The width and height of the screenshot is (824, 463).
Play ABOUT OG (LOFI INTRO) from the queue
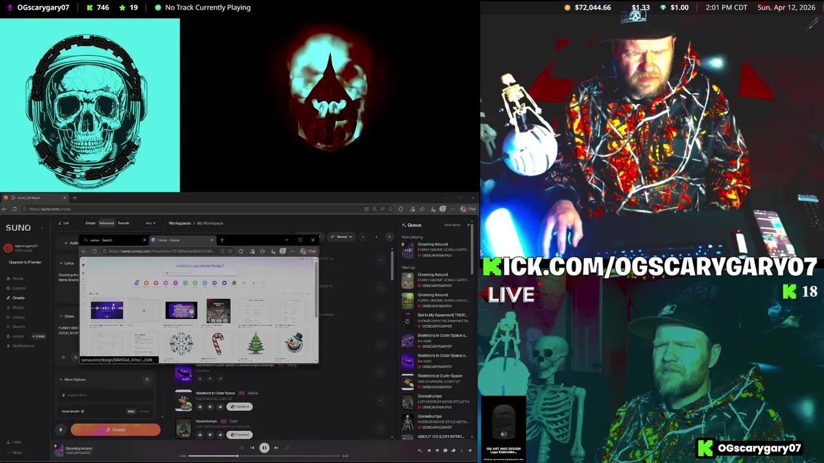click(436, 436)
